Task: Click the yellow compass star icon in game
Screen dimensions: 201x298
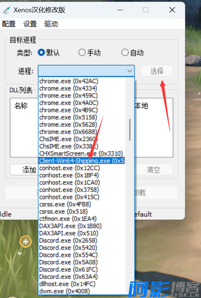Action: (26, 242)
